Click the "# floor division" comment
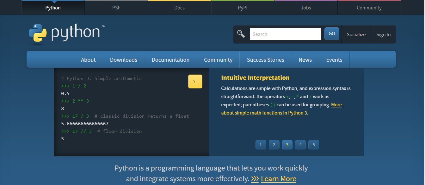 (120, 131)
